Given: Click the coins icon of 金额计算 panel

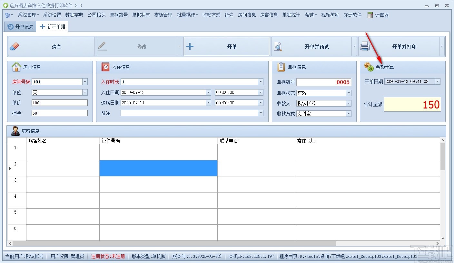Looking at the screenshot, I should [369, 67].
